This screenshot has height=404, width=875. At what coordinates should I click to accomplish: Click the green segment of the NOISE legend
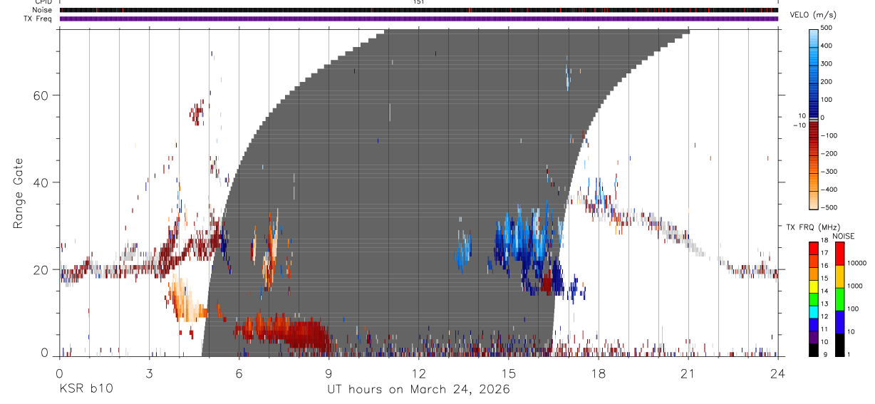tap(840, 299)
